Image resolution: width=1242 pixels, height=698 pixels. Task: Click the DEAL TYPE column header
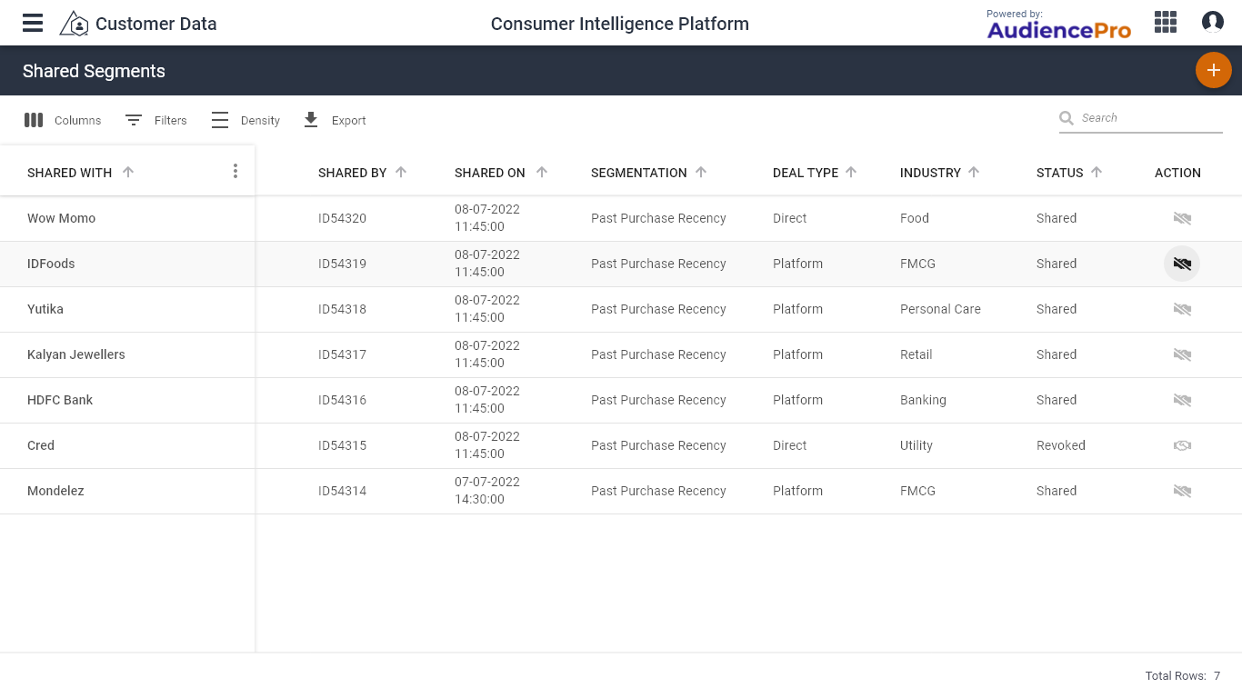point(805,173)
